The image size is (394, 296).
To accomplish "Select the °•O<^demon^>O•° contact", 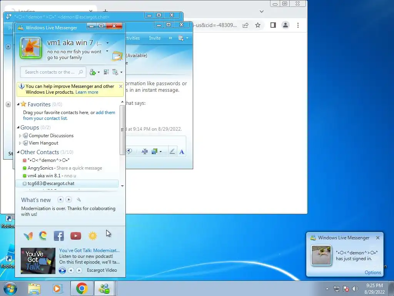I will (x=48, y=160).
